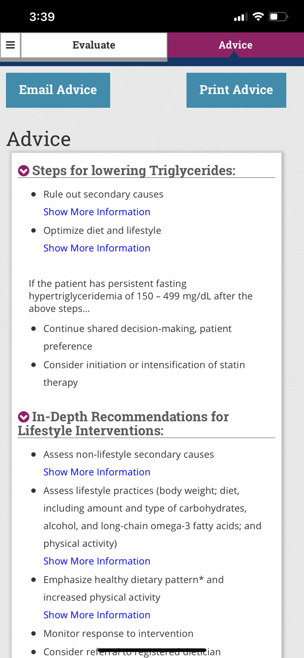Show more information under Assess lifestyle practices
This screenshot has width=304, height=658.
97,561
